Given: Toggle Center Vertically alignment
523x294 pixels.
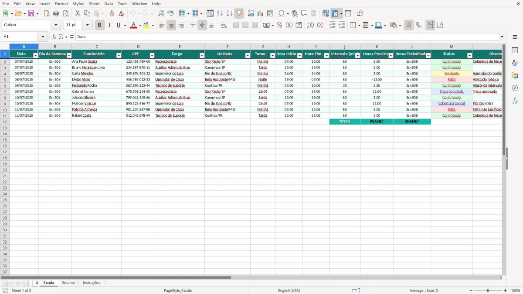Looking at the screenshot, I should 202,25.
